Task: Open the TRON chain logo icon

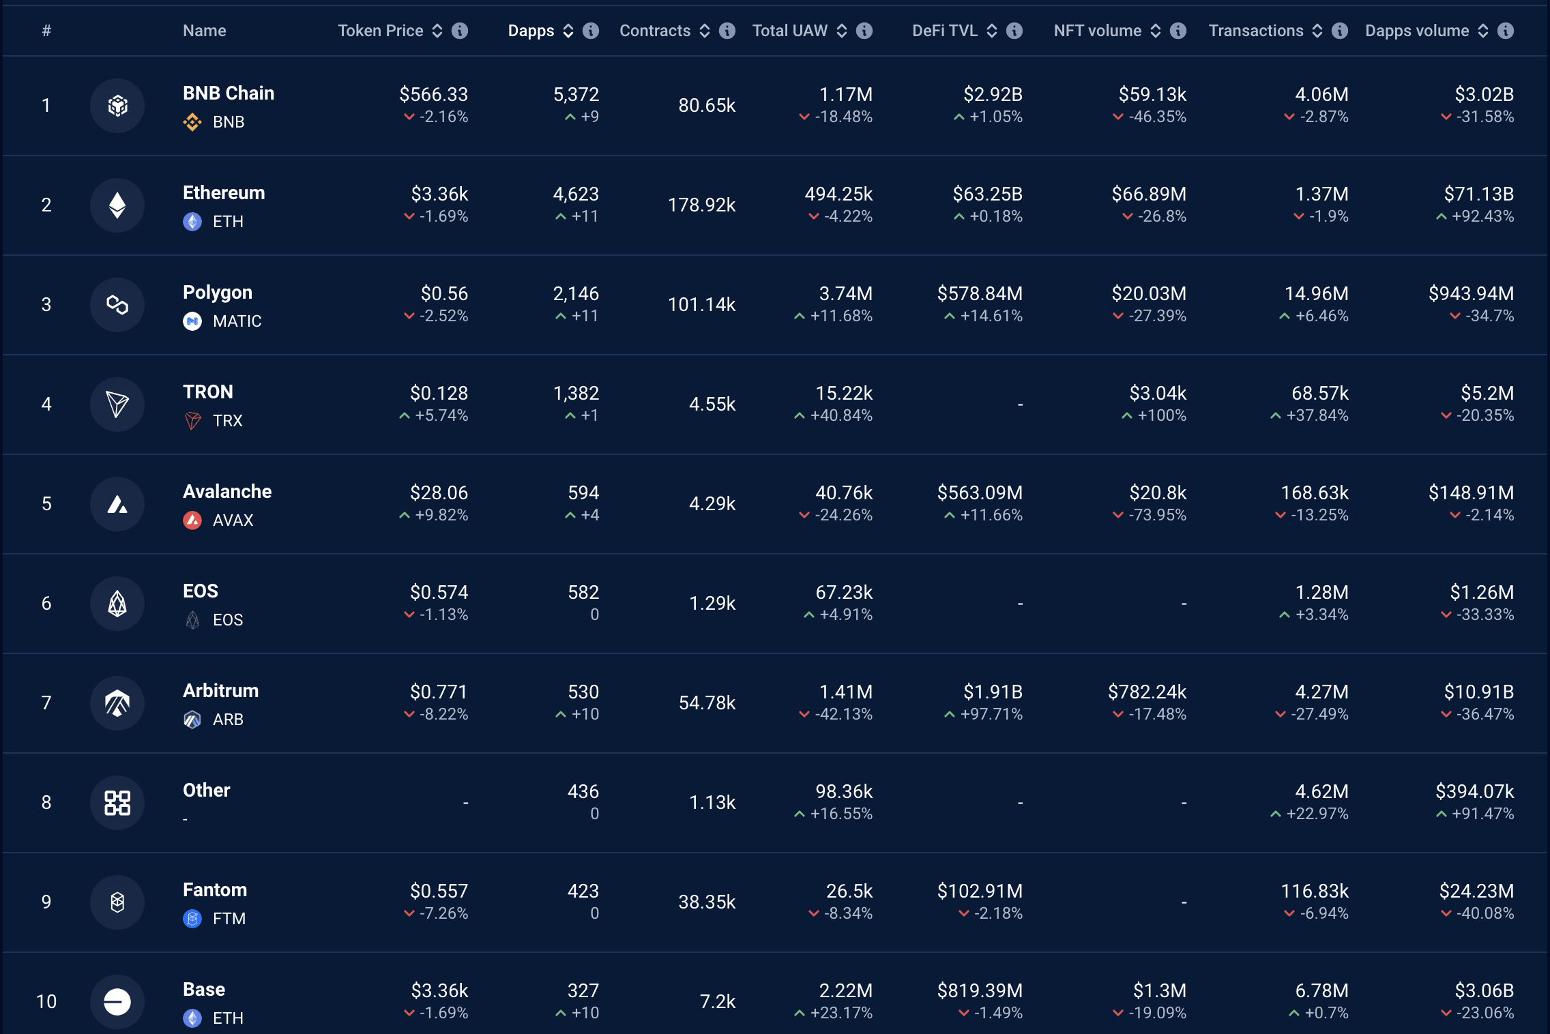Action: coord(117,404)
